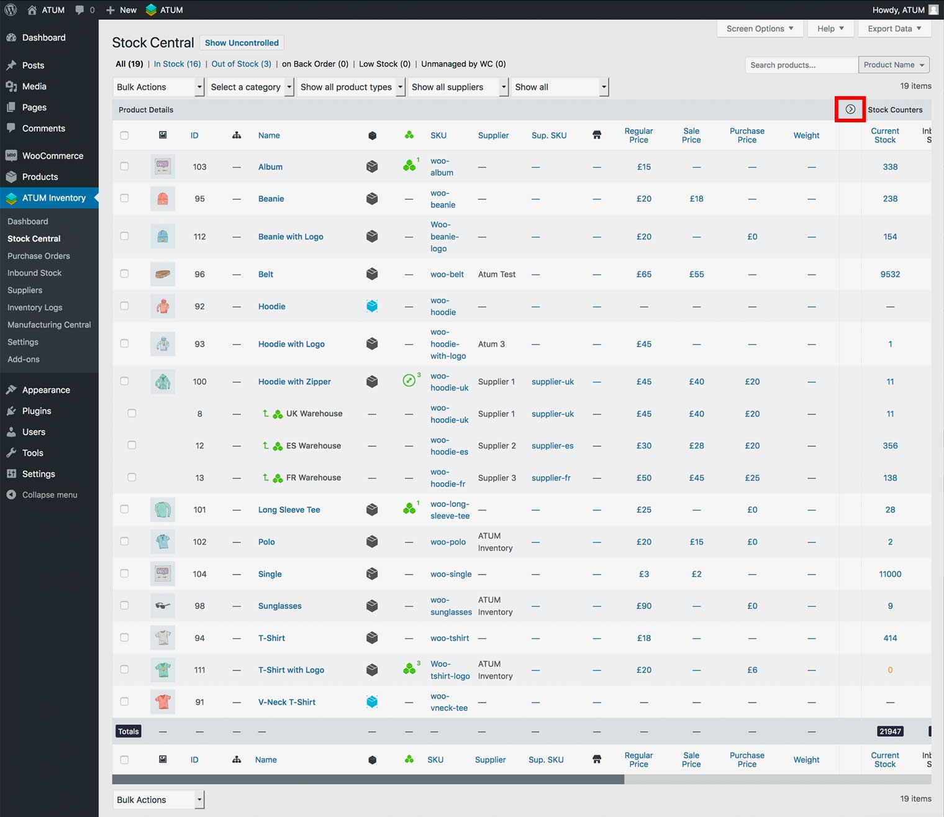Screen dimensions: 944x817
Task: Click the circled arrow beside Stock Counters
Action: (850, 109)
